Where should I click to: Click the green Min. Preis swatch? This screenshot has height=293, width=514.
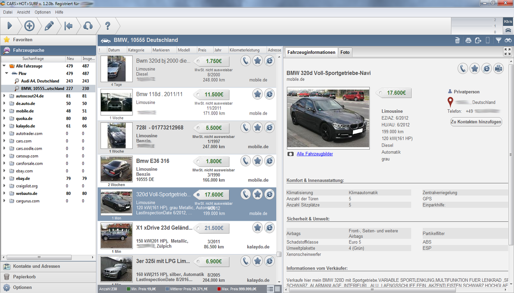(x=129, y=289)
